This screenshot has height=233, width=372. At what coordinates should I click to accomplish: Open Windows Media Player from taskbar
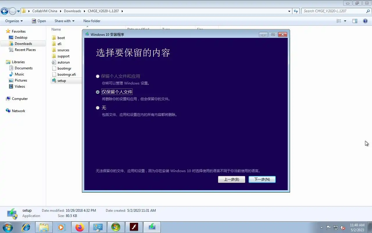tap(61, 227)
